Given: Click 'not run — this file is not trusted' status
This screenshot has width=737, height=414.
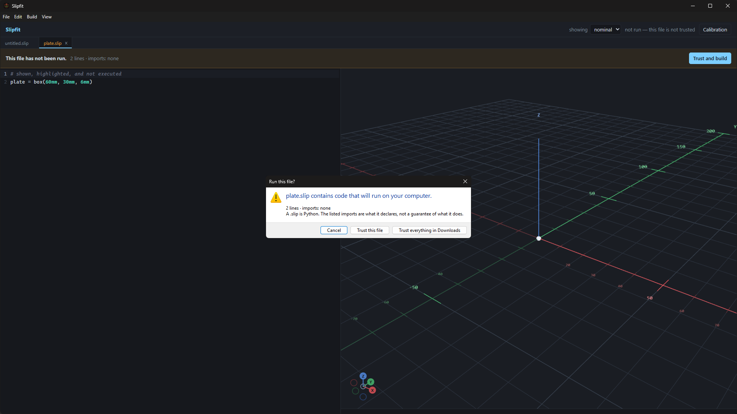Looking at the screenshot, I should tap(659, 30).
